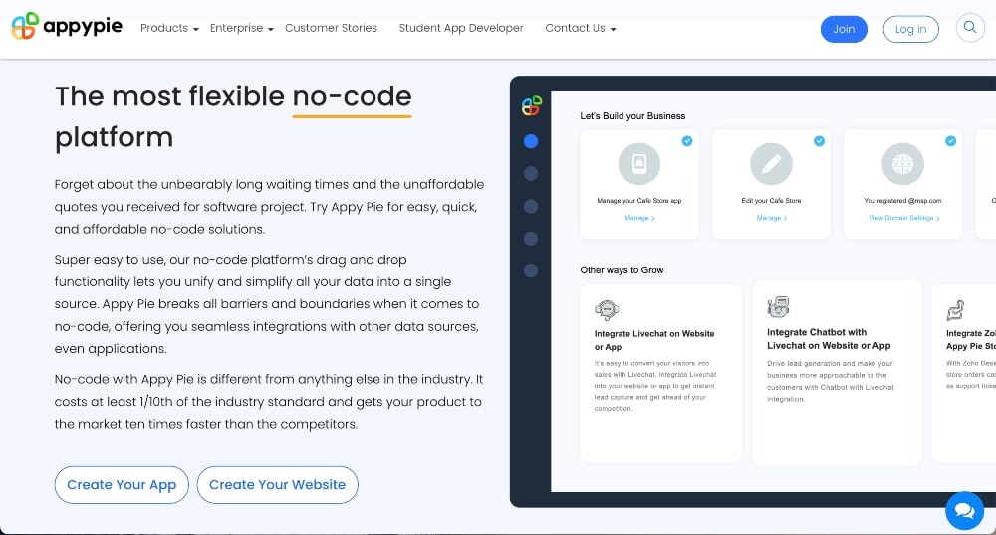Click the Livechat headset icon
Screen dimensions: 996x535
607,310
